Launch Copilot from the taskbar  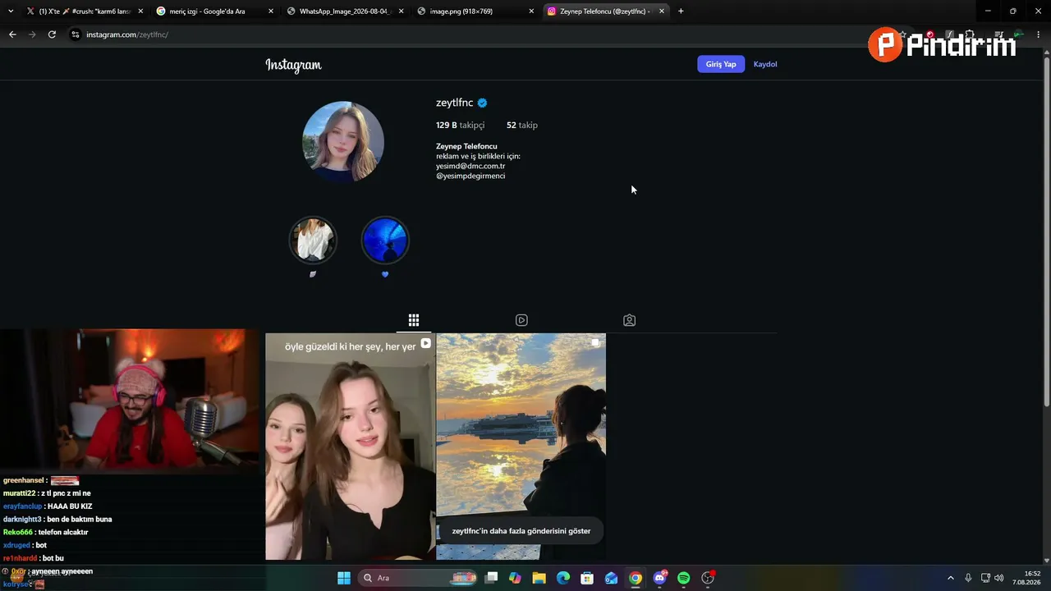coord(515,578)
